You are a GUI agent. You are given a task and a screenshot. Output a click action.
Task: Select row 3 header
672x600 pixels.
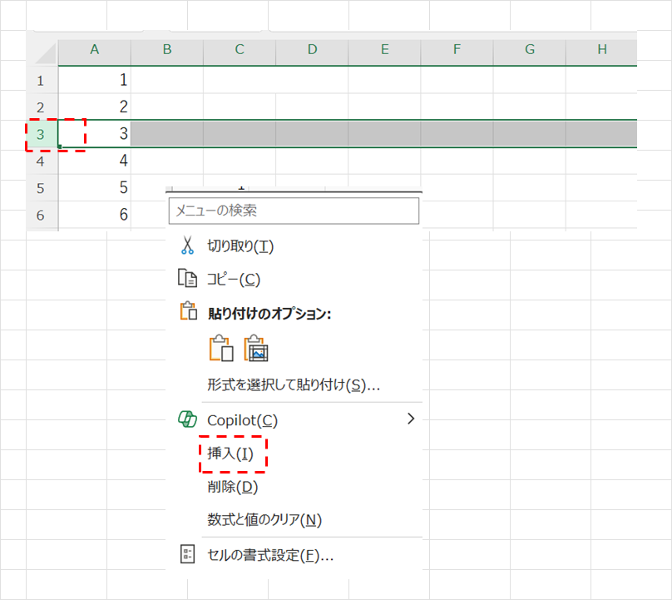(42, 134)
